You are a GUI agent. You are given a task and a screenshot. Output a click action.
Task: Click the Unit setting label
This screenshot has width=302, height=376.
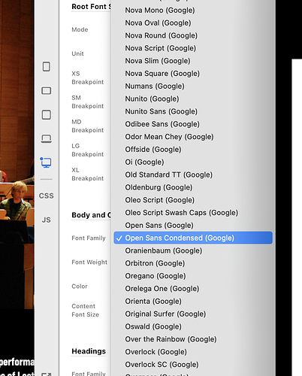77,53
